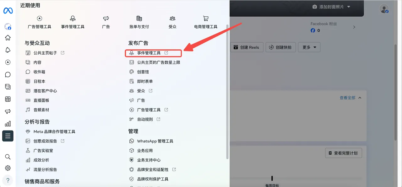Open the planner grid icon in the sidebar
Viewport: 402px width, 187px height.
pyautogui.click(x=8, y=99)
